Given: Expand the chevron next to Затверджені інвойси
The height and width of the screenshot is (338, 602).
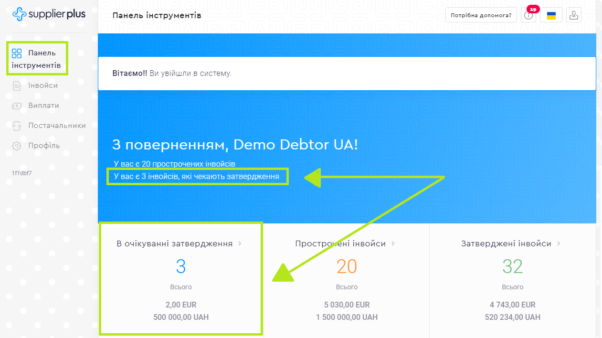Looking at the screenshot, I should tap(559, 243).
